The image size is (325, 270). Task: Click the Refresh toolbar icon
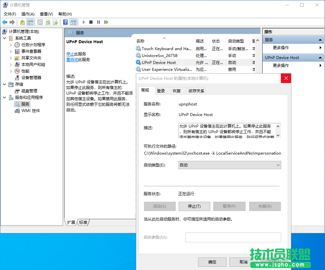coord(48,22)
